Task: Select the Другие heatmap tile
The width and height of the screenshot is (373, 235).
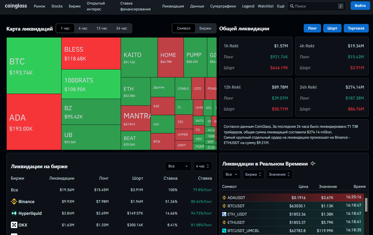Action: click(163, 87)
